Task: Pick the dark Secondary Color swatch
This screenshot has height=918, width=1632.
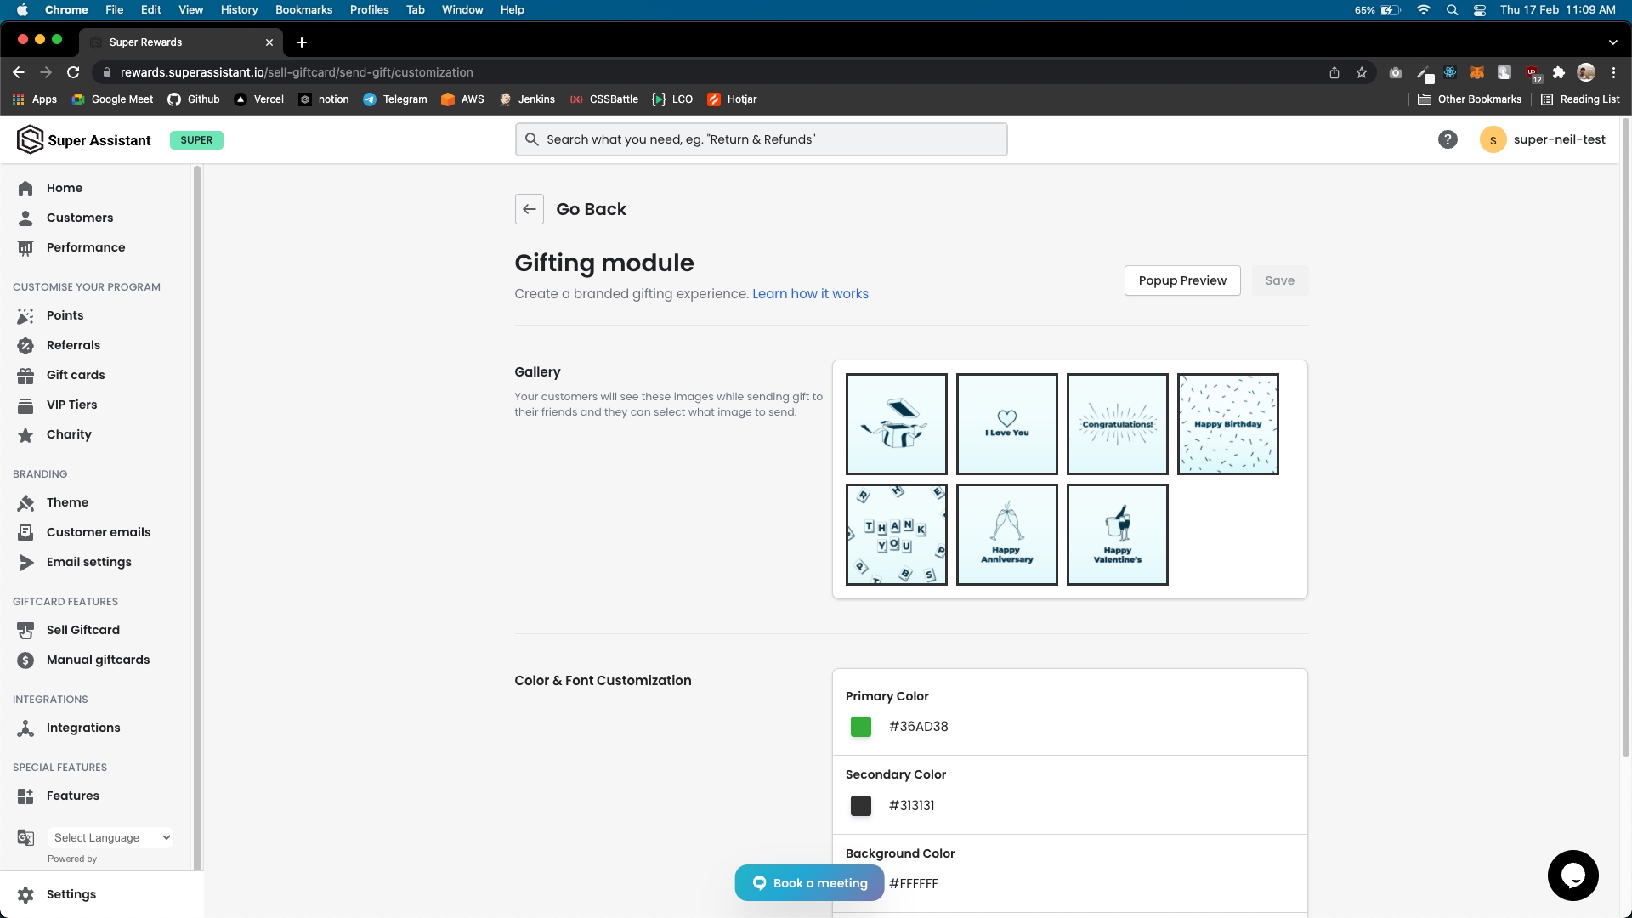Action: point(860,805)
